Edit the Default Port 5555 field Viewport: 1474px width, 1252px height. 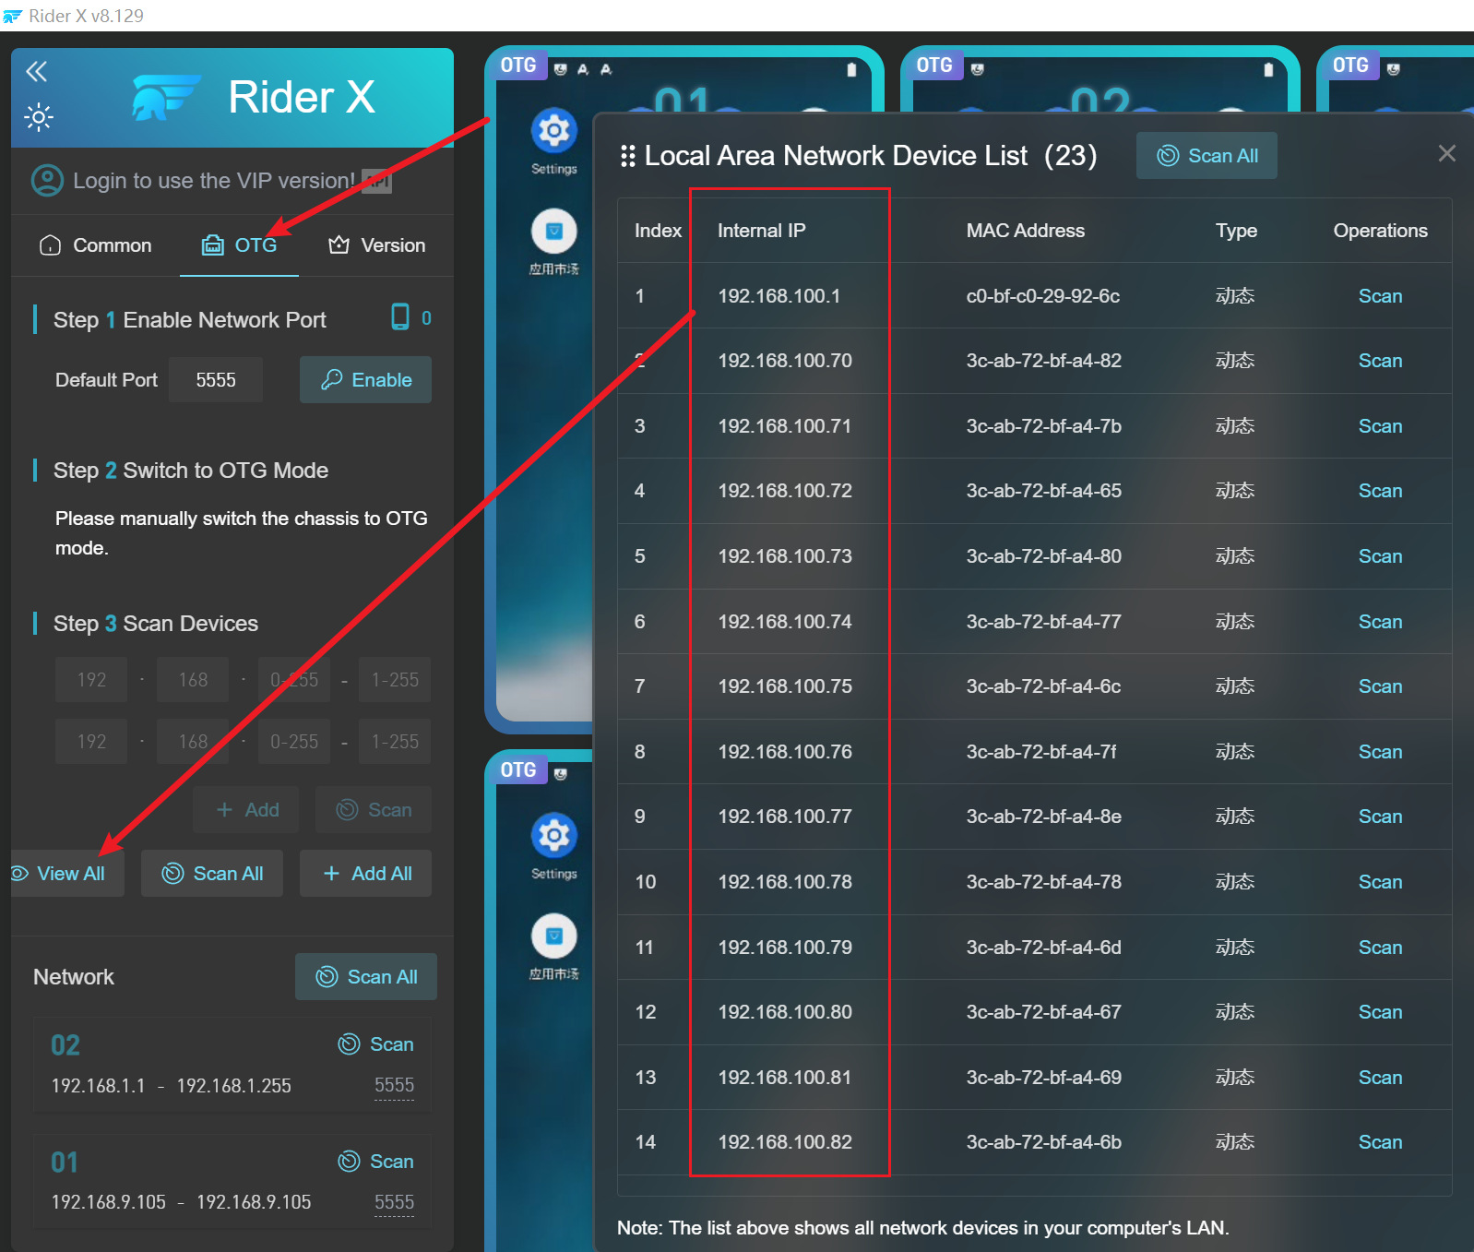216,380
